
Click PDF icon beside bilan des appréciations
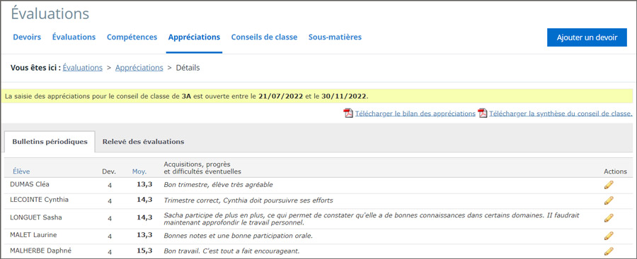coord(348,113)
